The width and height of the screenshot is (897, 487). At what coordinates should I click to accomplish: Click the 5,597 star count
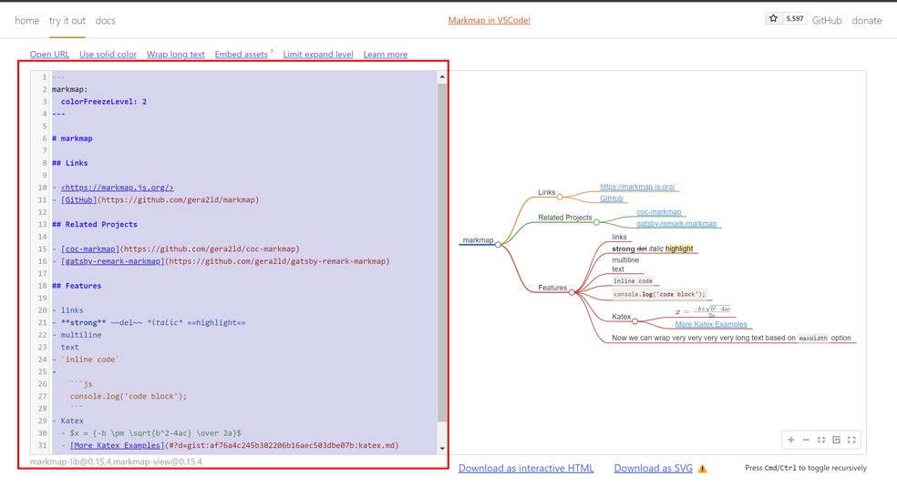[795, 18]
